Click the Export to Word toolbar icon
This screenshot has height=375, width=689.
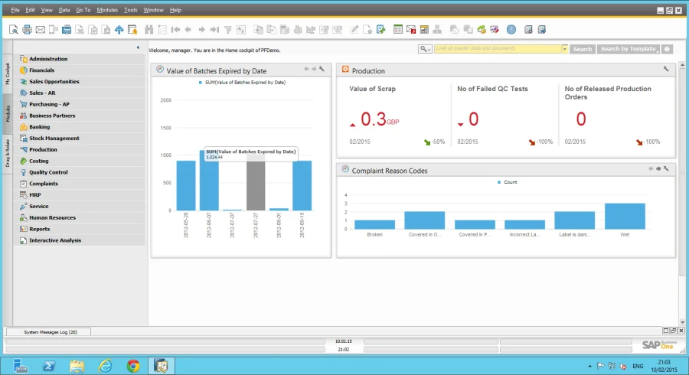pyautogui.click(x=93, y=29)
